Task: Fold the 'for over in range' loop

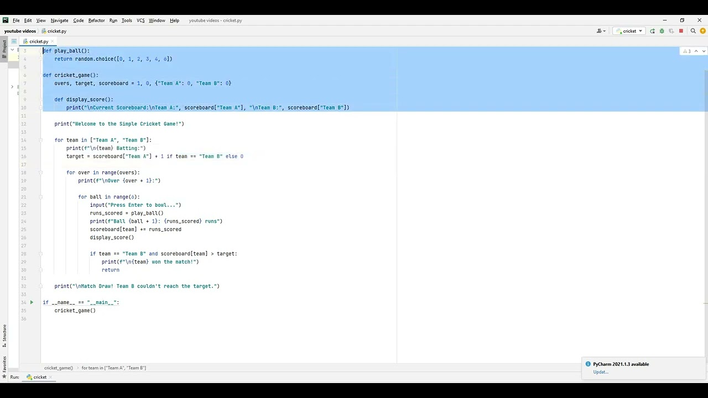Action: tap(40, 172)
